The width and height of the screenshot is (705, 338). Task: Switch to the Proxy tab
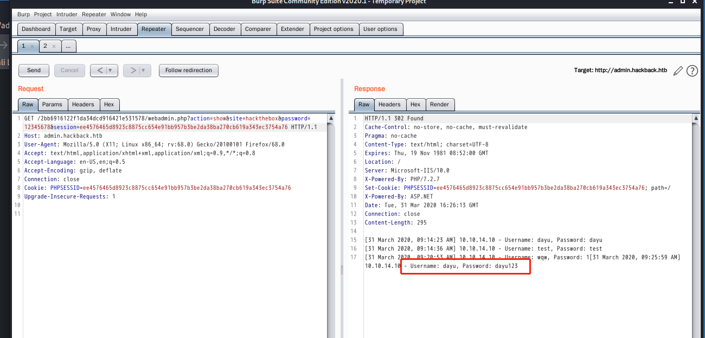[x=94, y=29]
